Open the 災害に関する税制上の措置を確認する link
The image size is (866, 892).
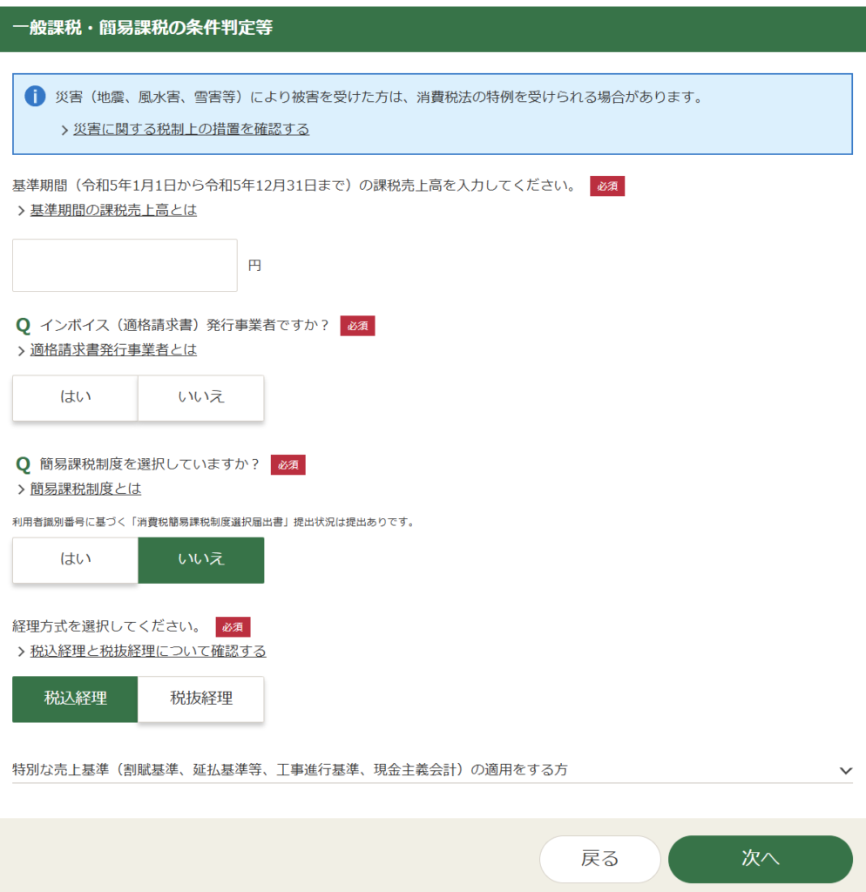coord(191,129)
